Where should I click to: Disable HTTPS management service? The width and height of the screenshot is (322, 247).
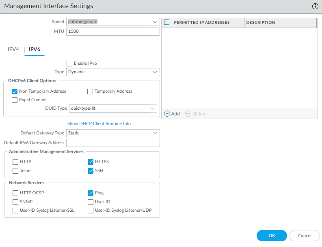coord(91,162)
